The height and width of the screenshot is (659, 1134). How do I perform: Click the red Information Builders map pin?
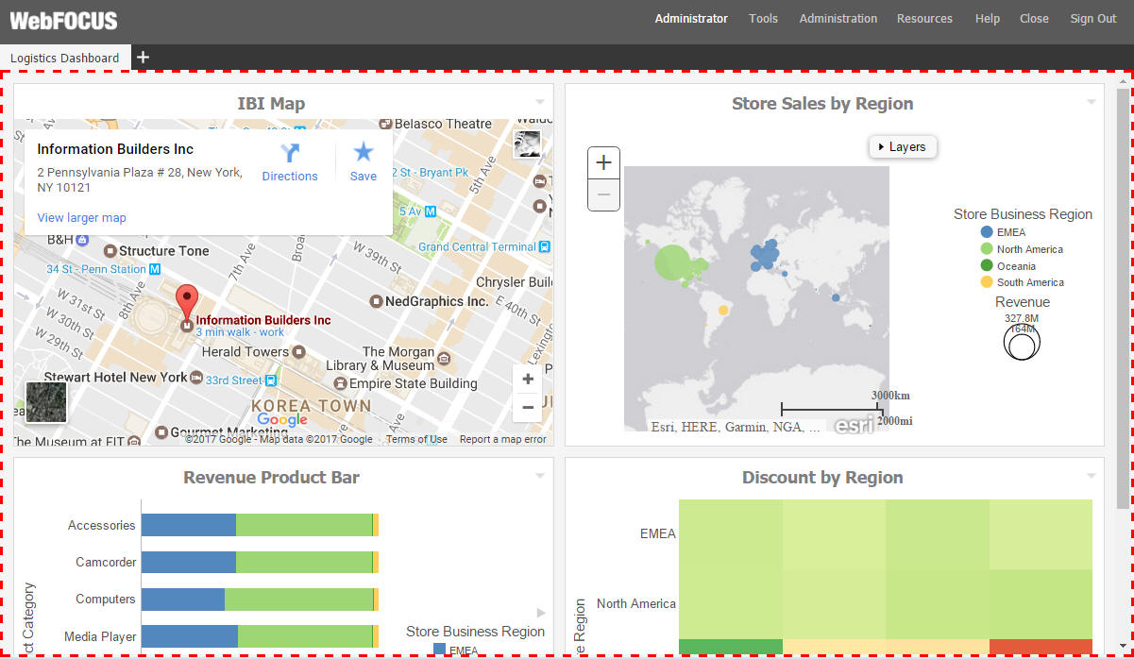(x=187, y=302)
